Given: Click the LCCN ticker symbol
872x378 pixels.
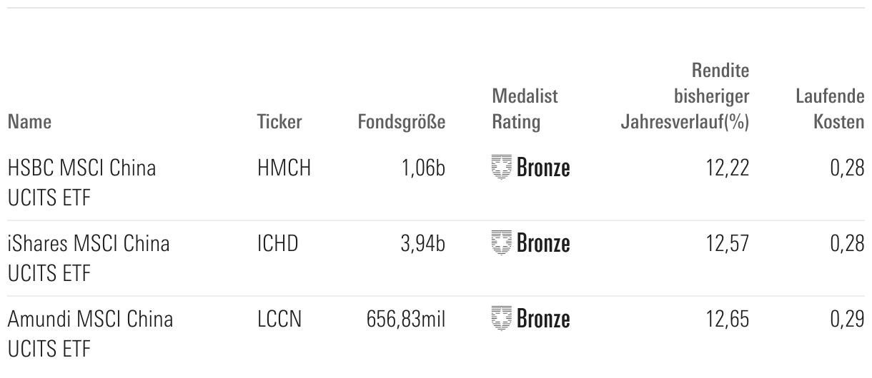Looking at the screenshot, I should (x=279, y=318).
